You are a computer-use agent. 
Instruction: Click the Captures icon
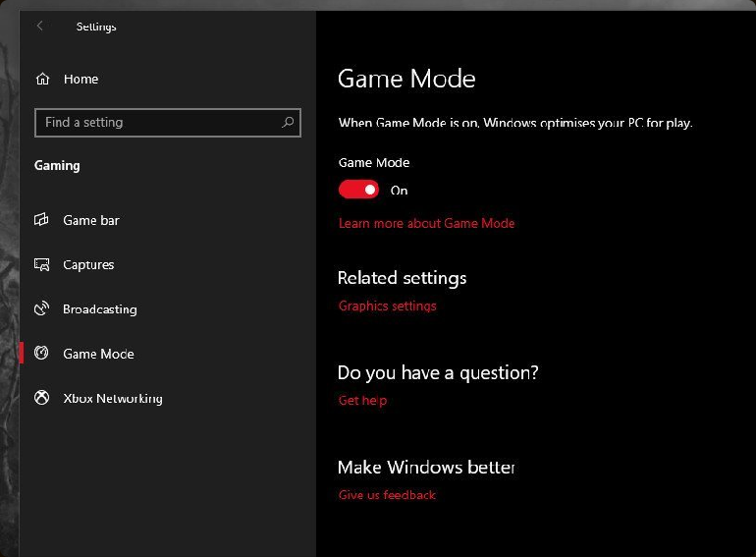[x=42, y=265]
